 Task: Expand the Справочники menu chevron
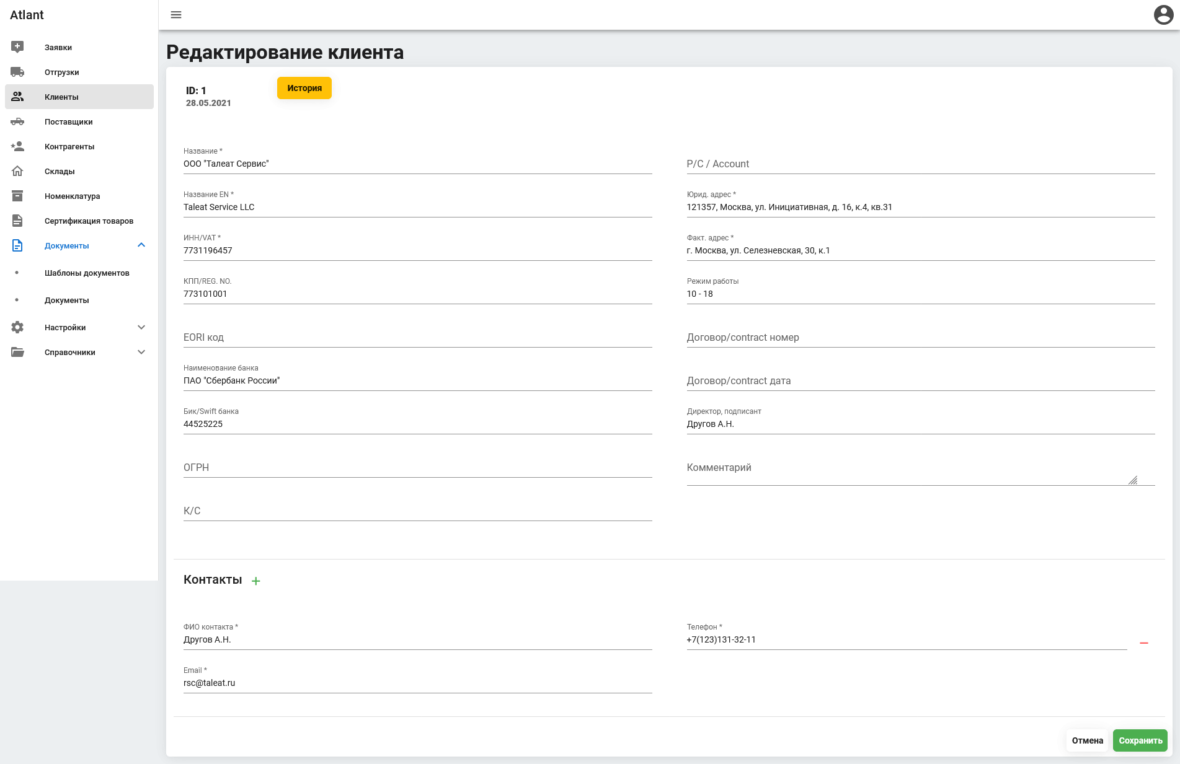[141, 352]
